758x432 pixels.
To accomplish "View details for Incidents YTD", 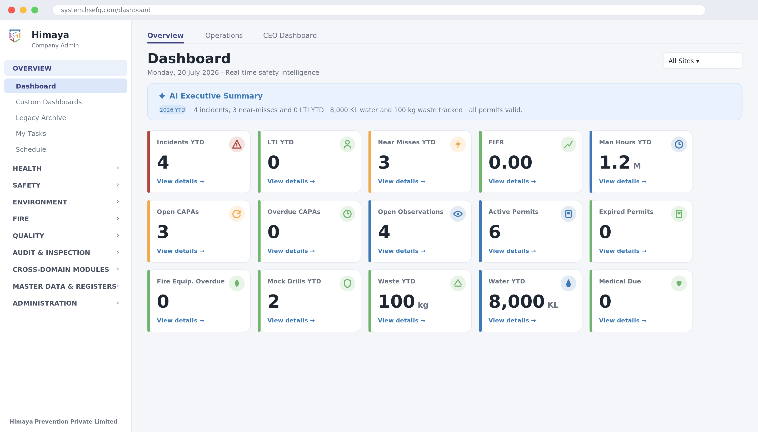I will [x=180, y=181].
